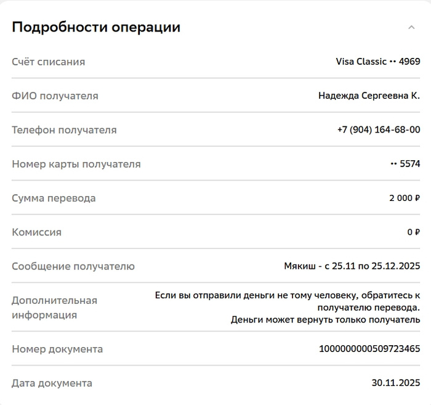Click the Подробности операции heading
The image size is (431, 405).
tap(96, 27)
